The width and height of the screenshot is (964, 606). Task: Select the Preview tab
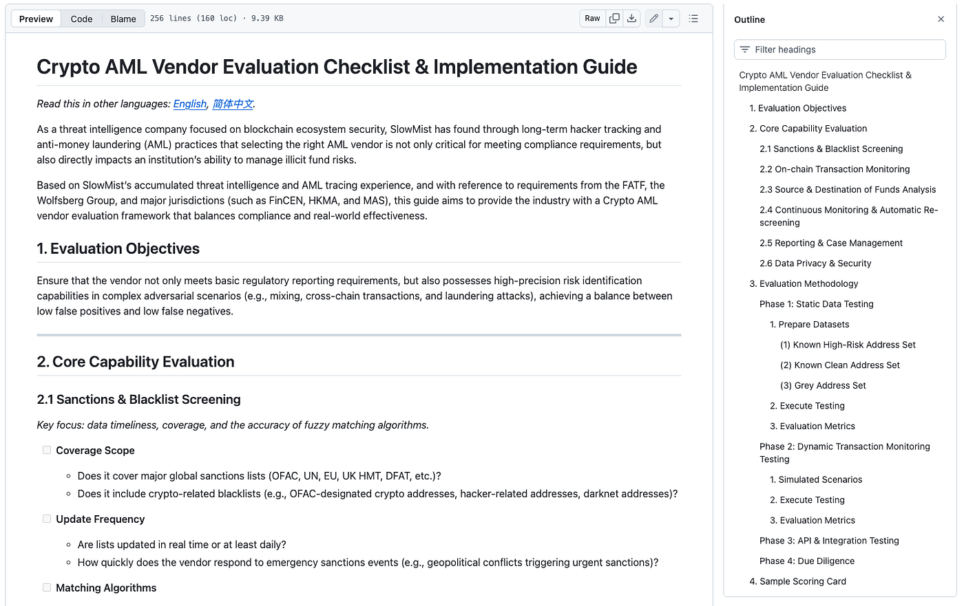click(36, 19)
